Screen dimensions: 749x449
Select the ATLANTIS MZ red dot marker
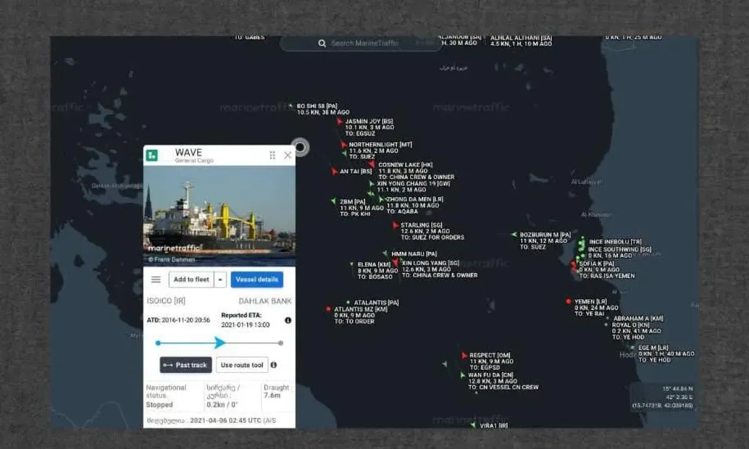click(328, 309)
